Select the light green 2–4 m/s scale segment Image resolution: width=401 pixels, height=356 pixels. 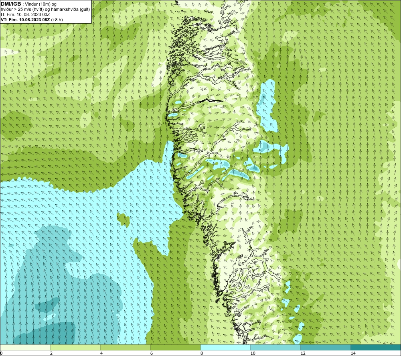coord(75,347)
